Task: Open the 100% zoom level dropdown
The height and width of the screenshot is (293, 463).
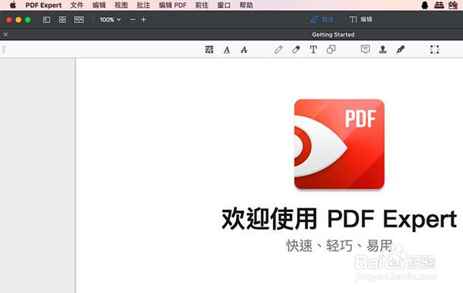Action: pos(110,20)
